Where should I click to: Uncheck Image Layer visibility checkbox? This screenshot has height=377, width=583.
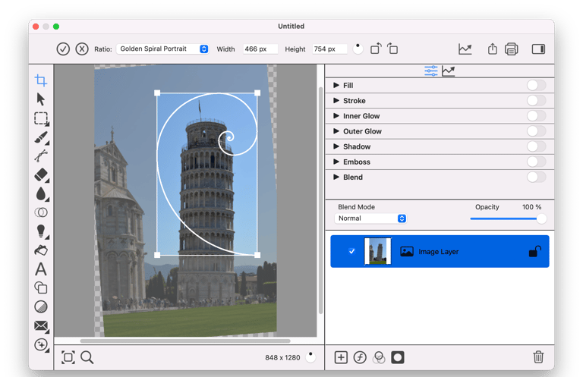click(x=351, y=251)
